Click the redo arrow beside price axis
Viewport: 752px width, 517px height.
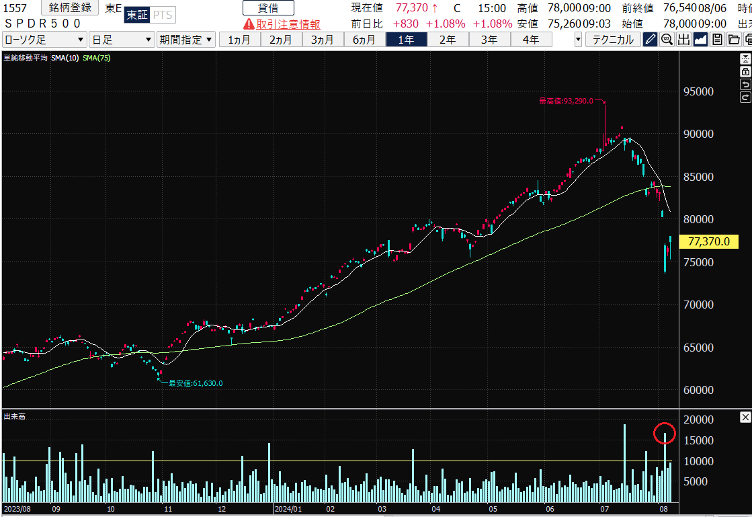745,97
